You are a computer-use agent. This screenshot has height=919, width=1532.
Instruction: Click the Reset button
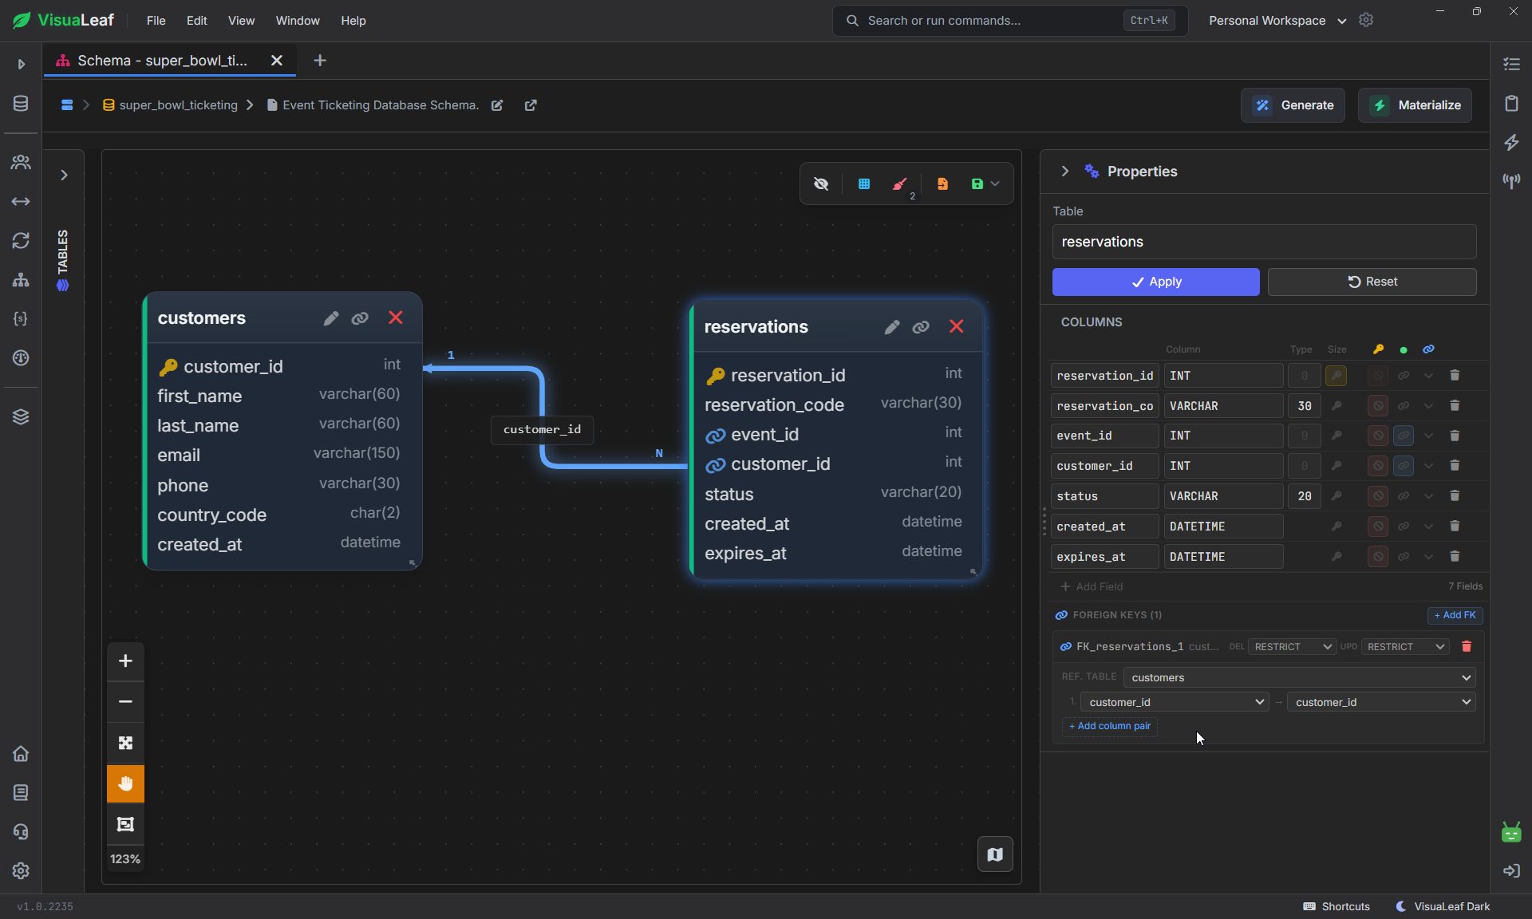pos(1372,282)
